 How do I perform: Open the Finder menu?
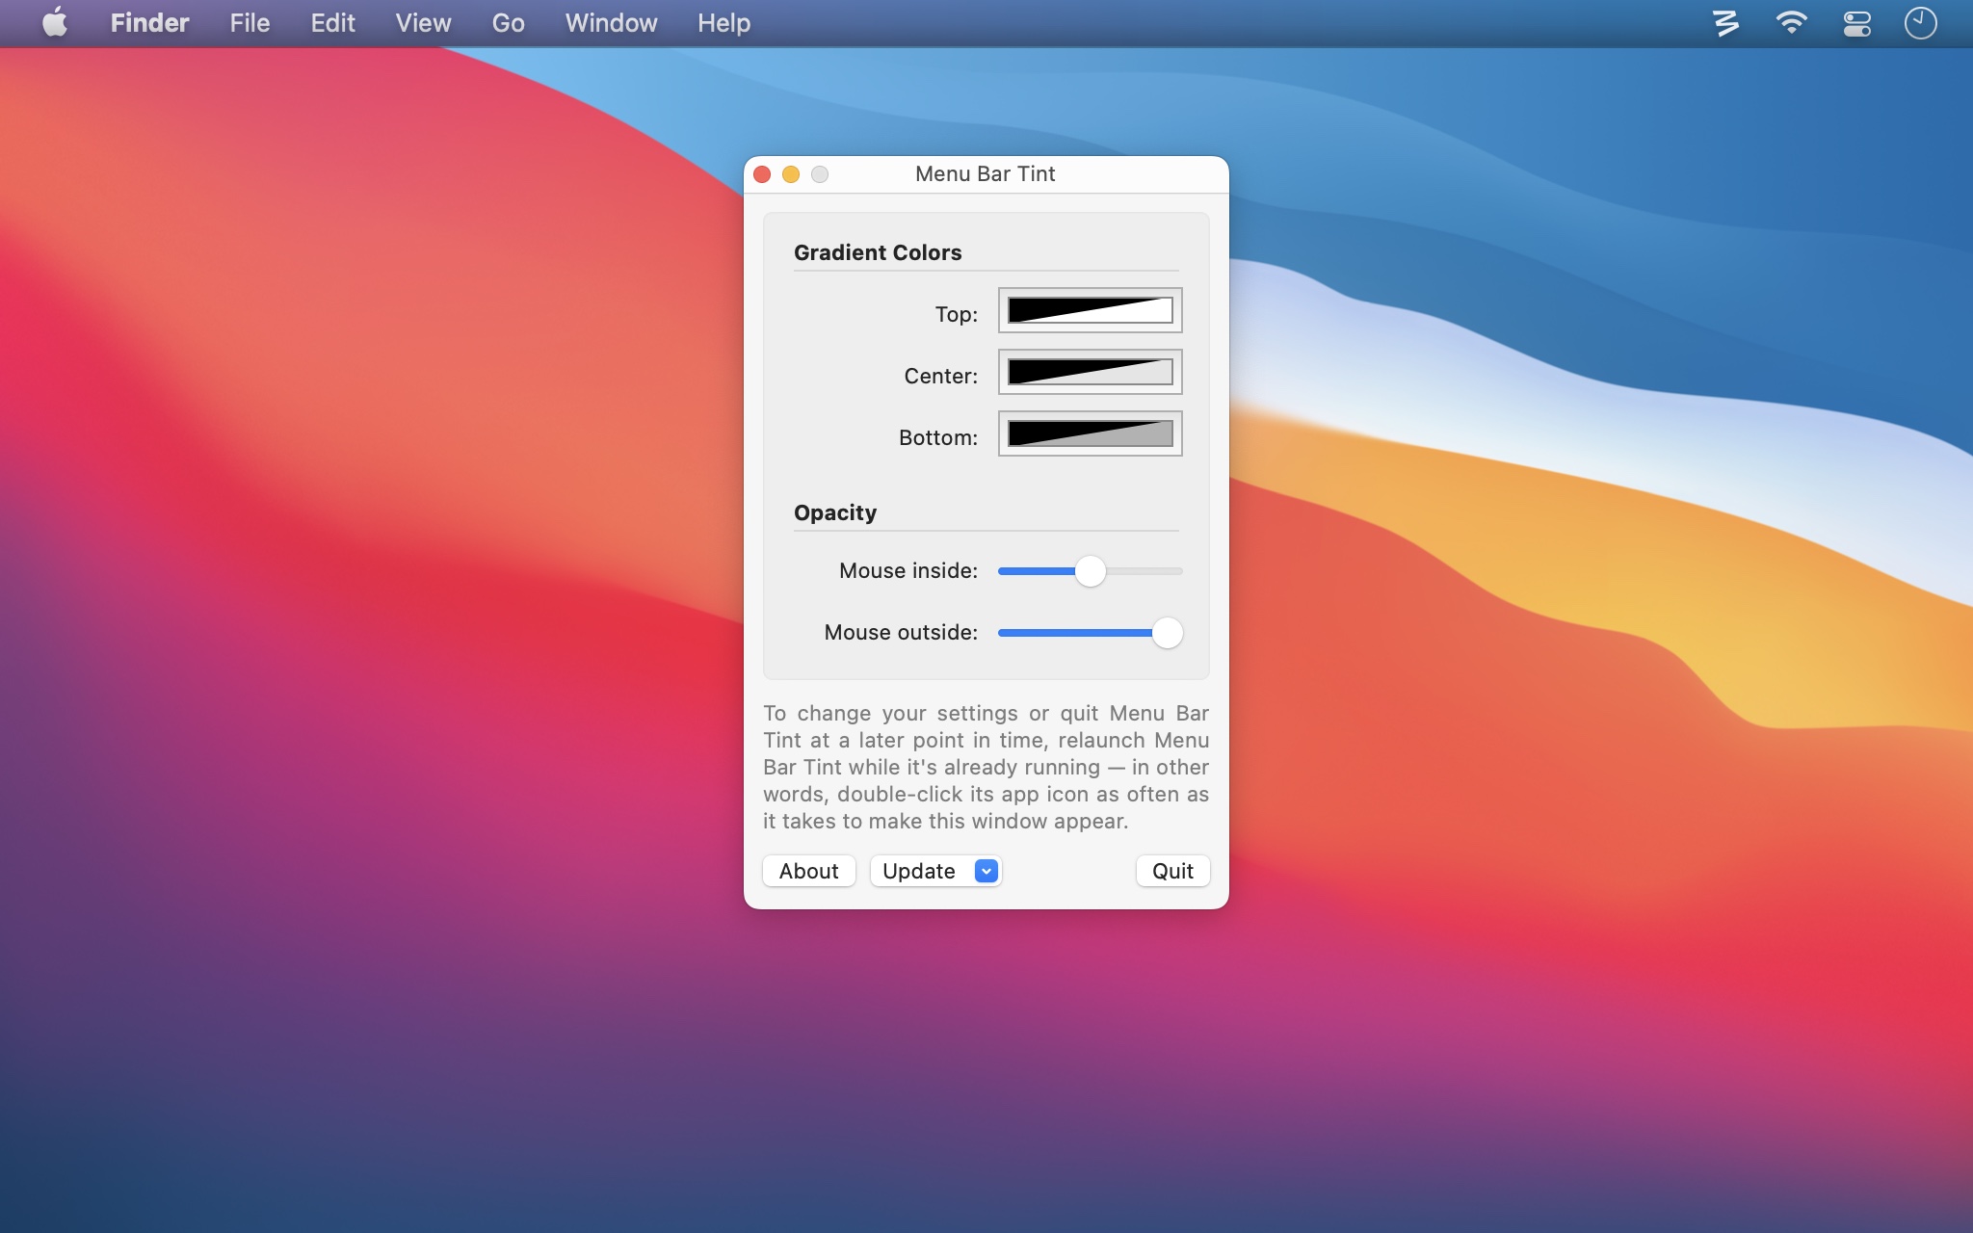(148, 22)
